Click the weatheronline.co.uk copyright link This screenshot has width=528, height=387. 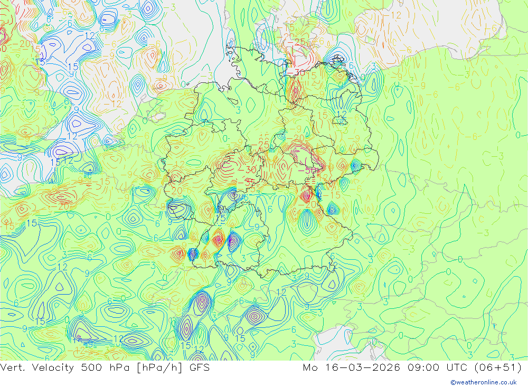click(484, 382)
